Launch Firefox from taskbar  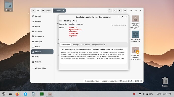coord(17,94)
